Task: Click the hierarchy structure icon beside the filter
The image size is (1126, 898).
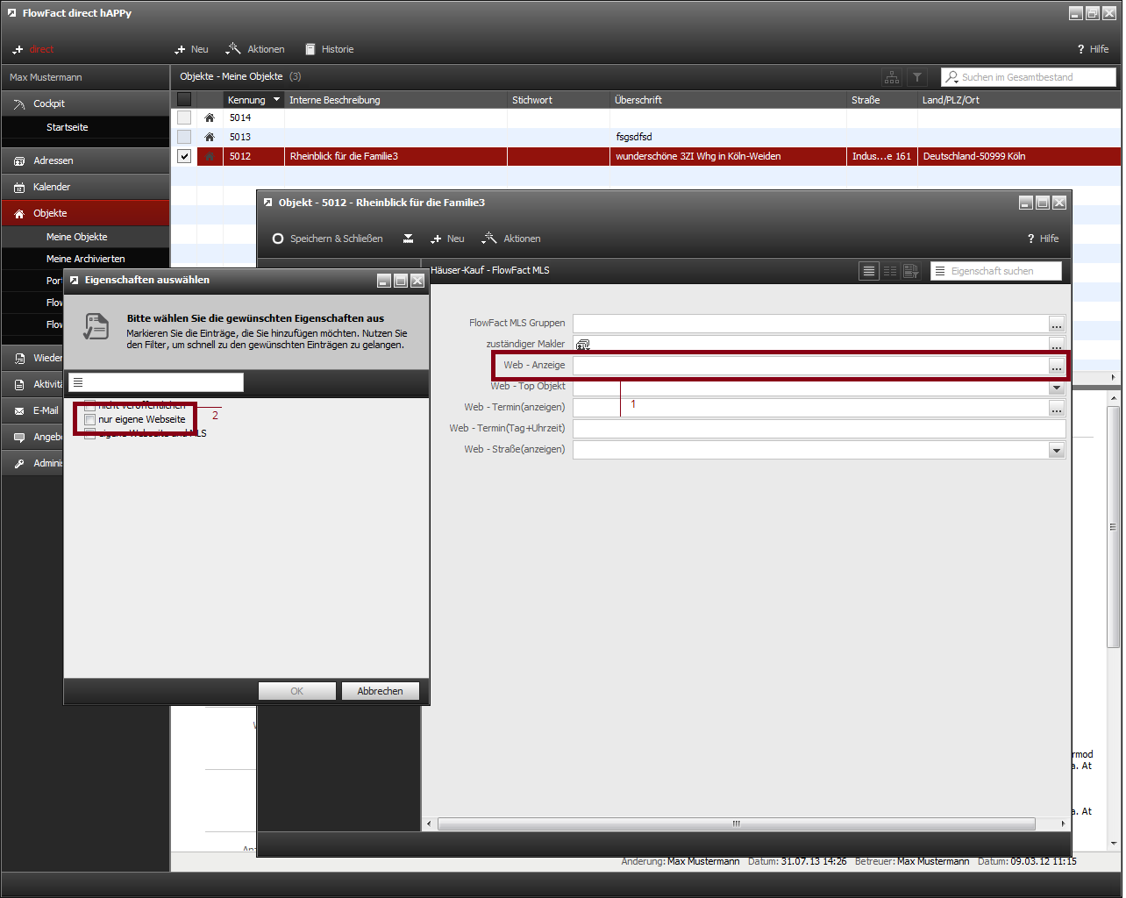Action: pos(892,77)
